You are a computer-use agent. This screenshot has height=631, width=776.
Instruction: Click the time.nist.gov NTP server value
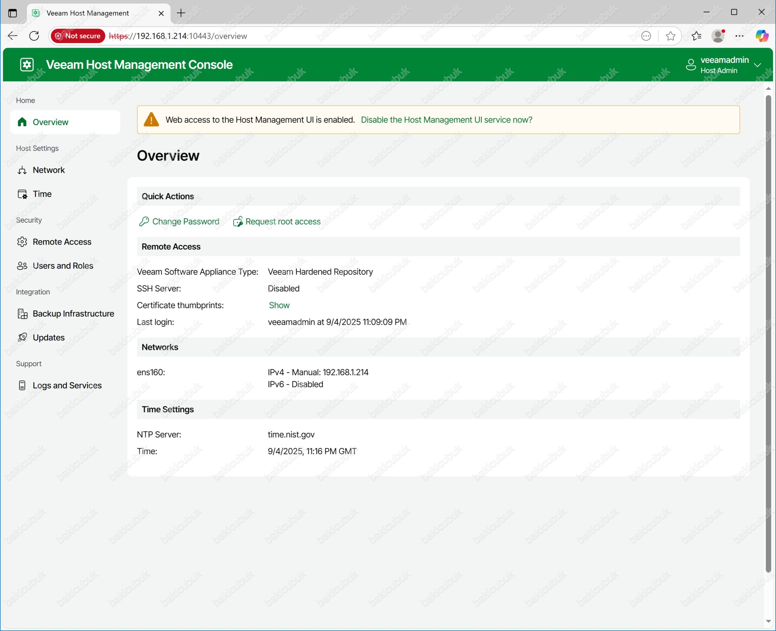(x=291, y=435)
